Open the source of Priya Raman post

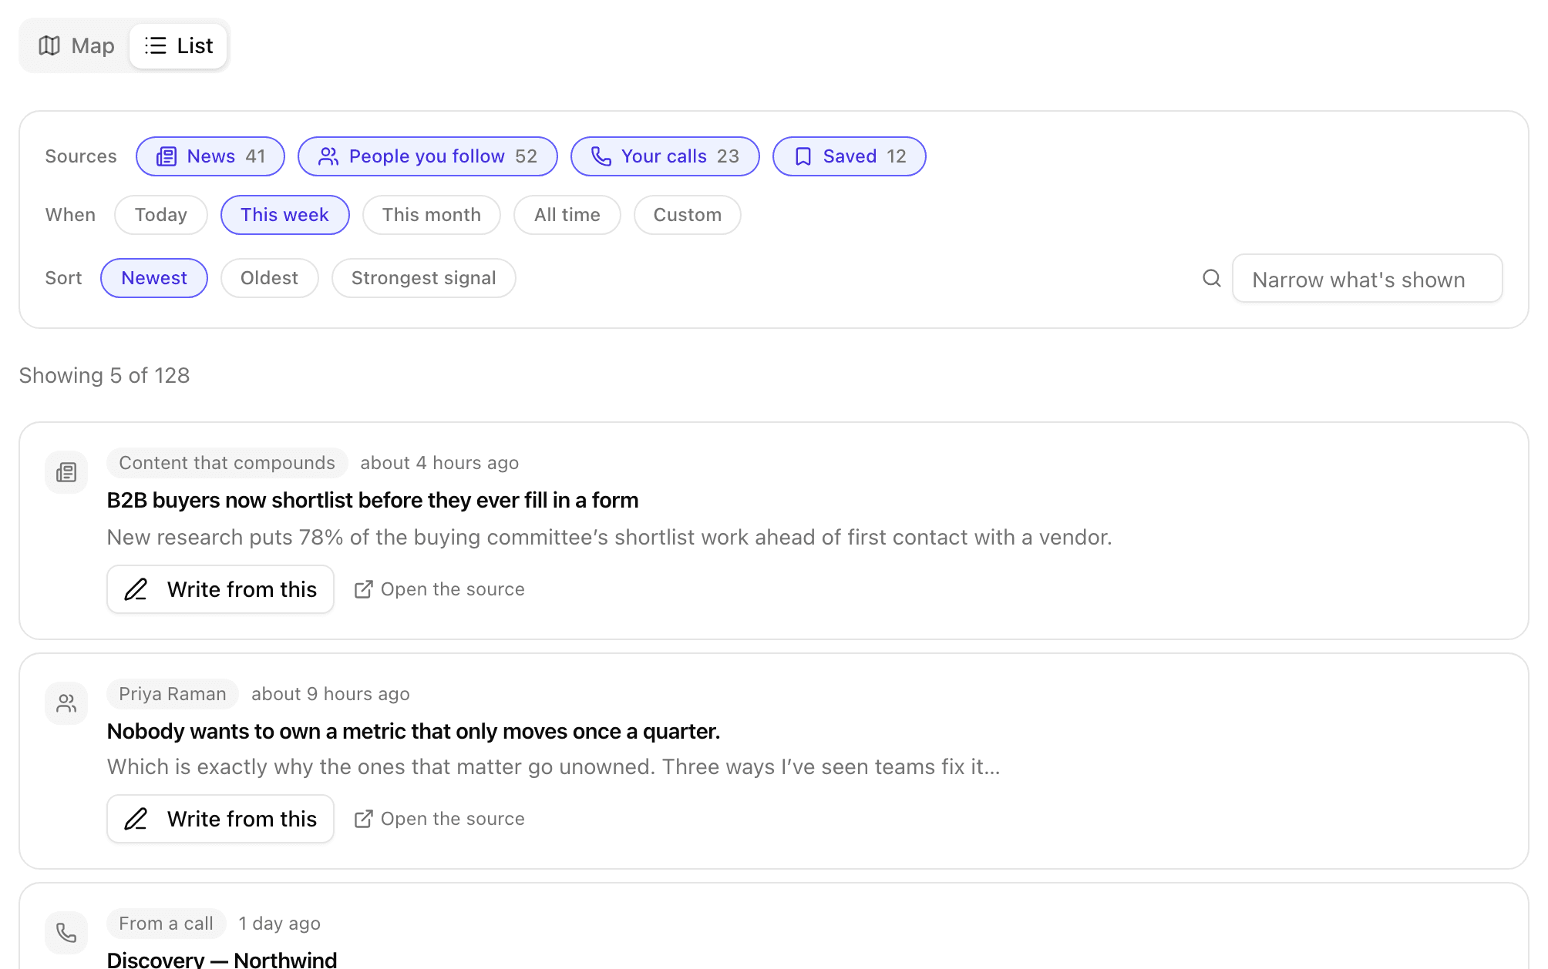(439, 819)
